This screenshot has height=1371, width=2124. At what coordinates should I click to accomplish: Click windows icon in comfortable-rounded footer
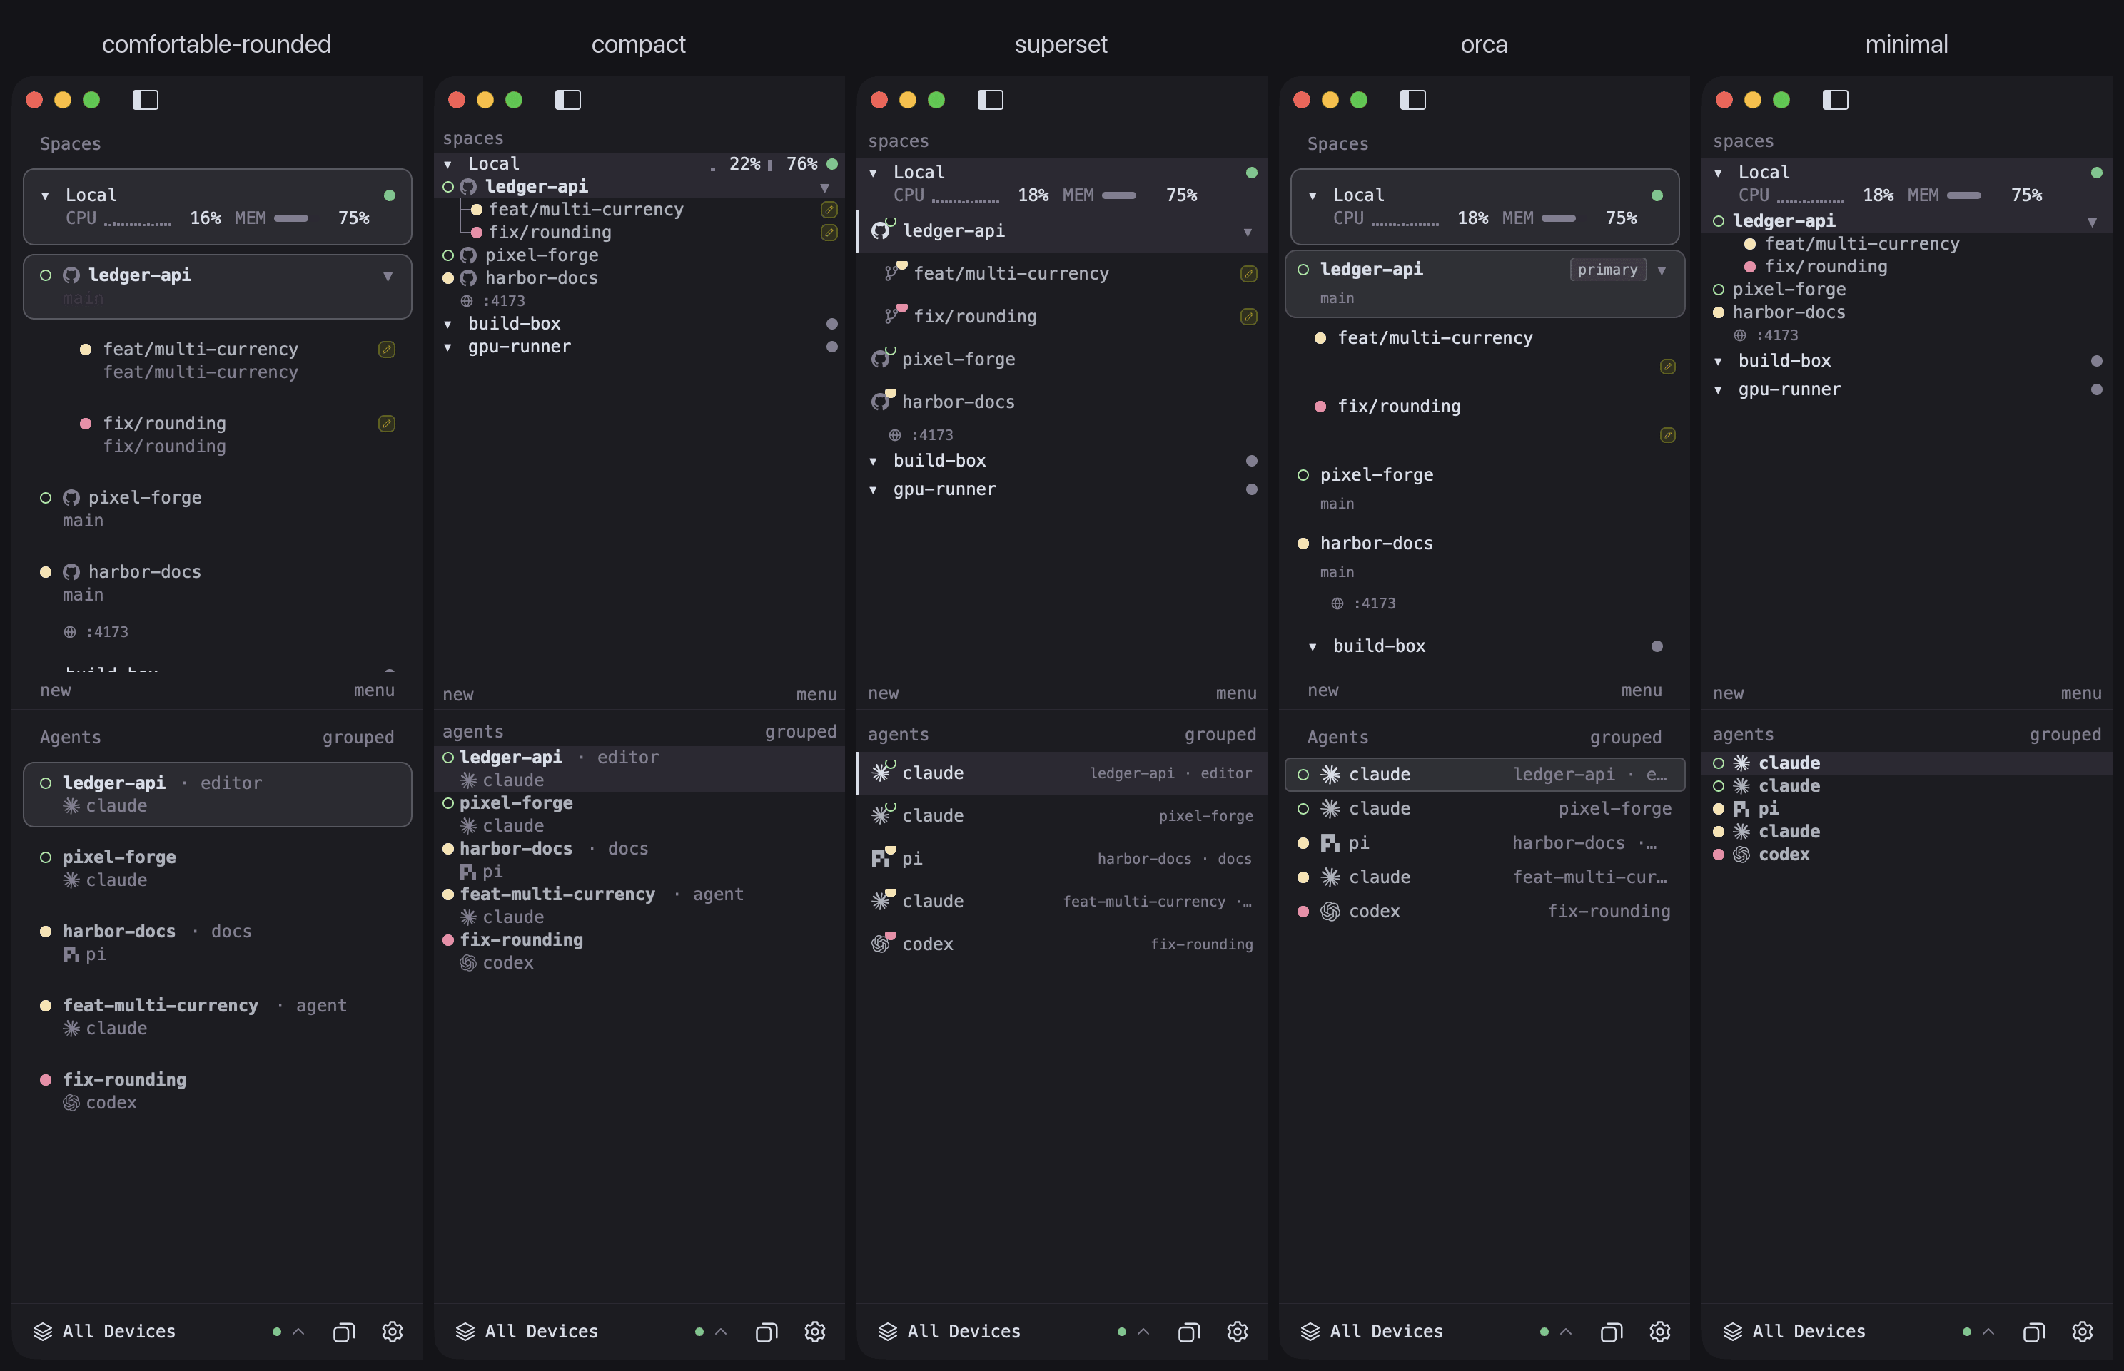pos(344,1332)
